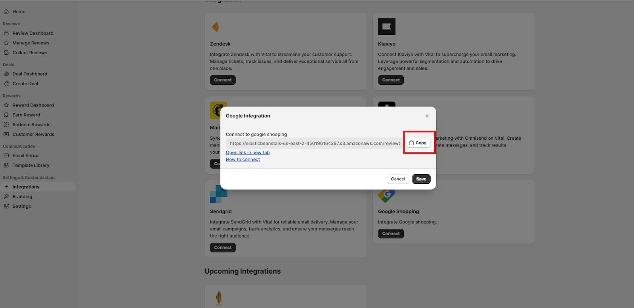Screen dimensions: 634x308
Task: Open Settings in the sidebar
Action: tap(21, 206)
